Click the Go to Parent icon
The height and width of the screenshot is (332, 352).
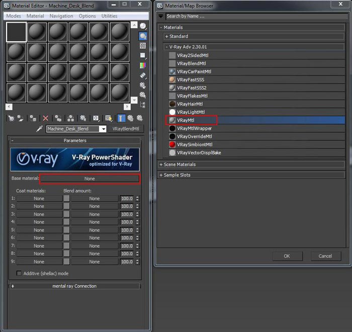[130, 118]
